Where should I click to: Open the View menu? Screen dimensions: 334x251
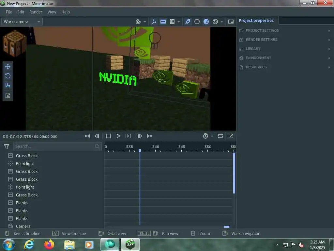coord(52,12)
